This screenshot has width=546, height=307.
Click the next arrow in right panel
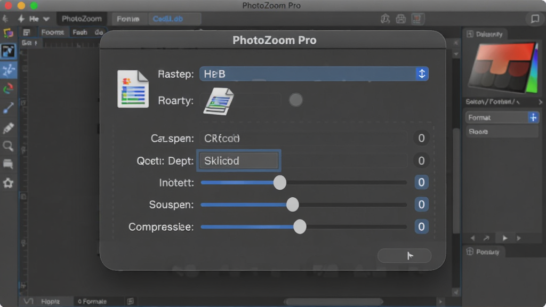[x=519, y=238]
